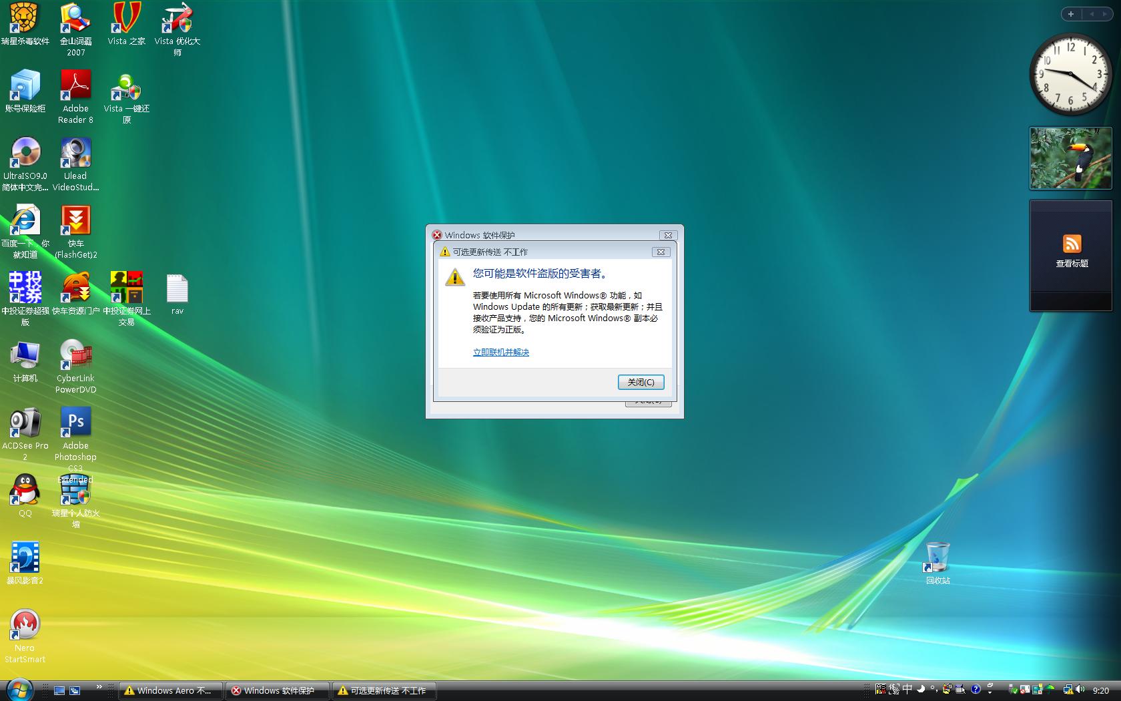The width and height of the screenshot is (1121, 701).
Task: Click the 9:20 taskbar clock
Action: click(x=1101, y=690)
